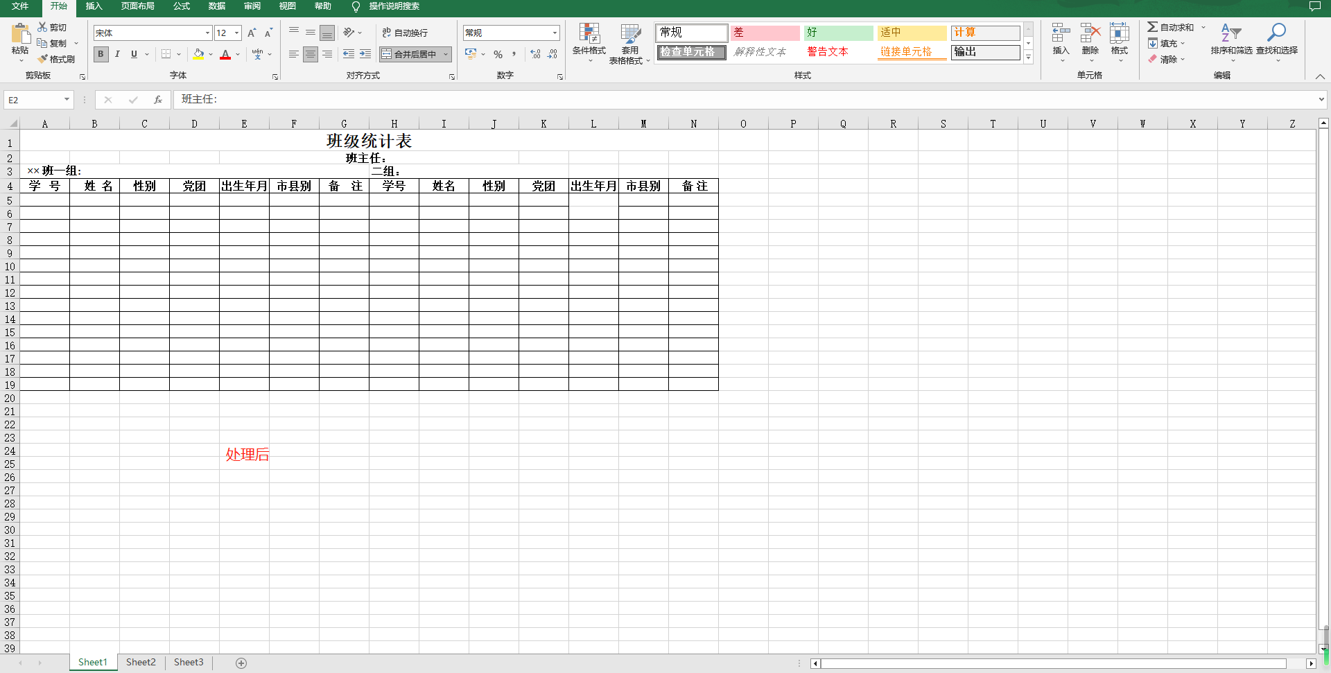The width and height of the screenshot is (1331, 673).
Task: Open the number format dropdown showing 常规
Action: point(554,33)
